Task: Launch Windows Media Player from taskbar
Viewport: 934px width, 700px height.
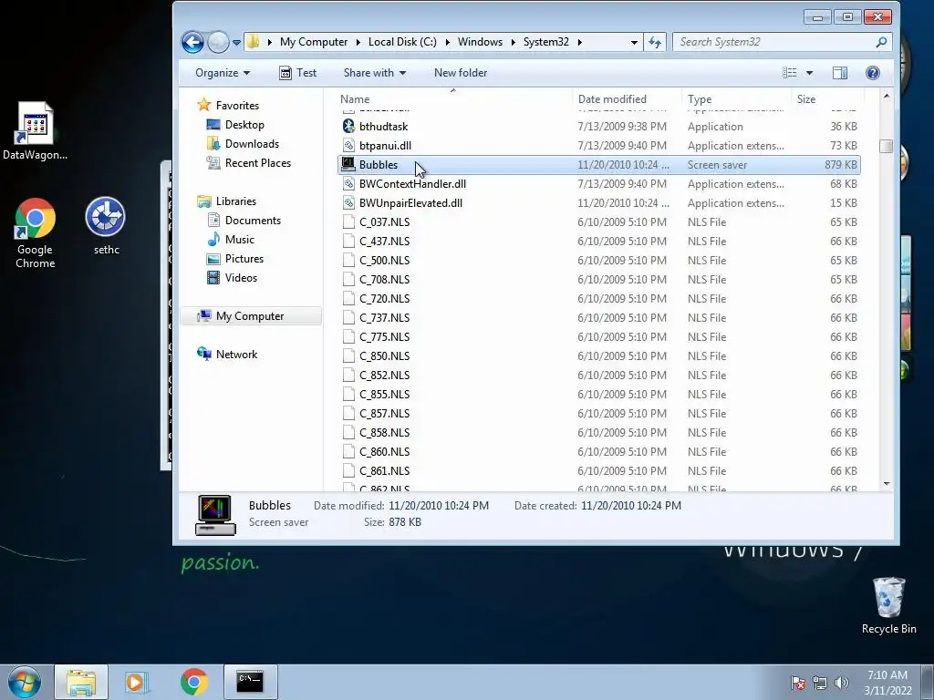Action: pos(137,682)
